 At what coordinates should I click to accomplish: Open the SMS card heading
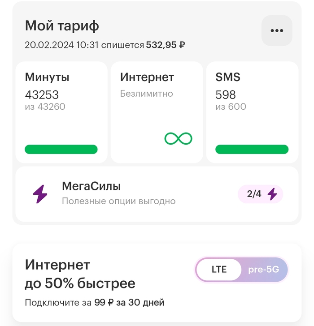(x=228, y=77)
